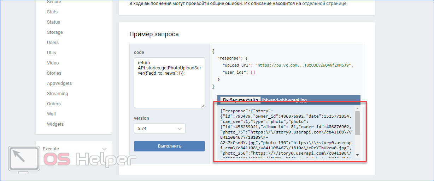Open the Stats section in sidebar
434x181 pixels.
pyautogui.click(x=52, y=12)
